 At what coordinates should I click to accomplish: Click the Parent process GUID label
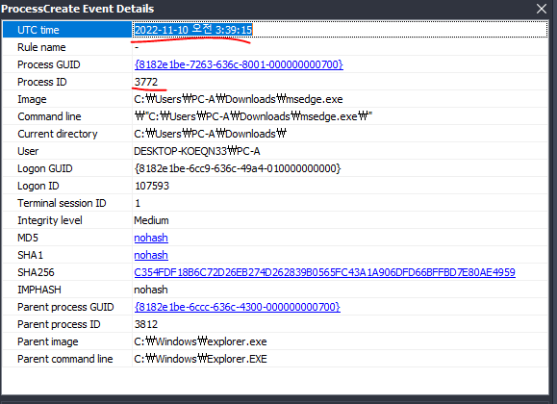[65, 307]
